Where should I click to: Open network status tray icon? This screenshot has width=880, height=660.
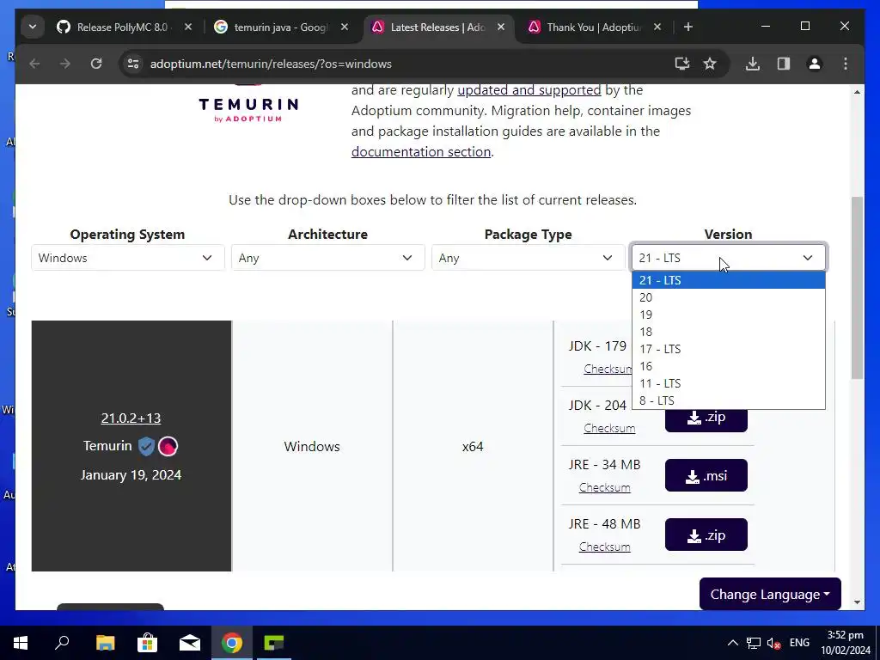point(753,643)
